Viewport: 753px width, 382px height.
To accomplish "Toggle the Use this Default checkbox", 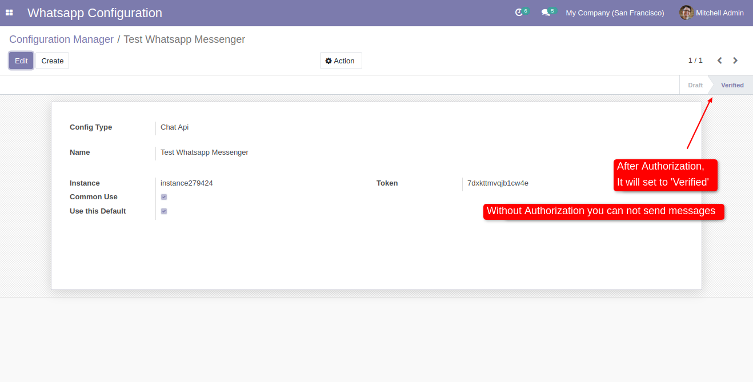I will 164,211.
